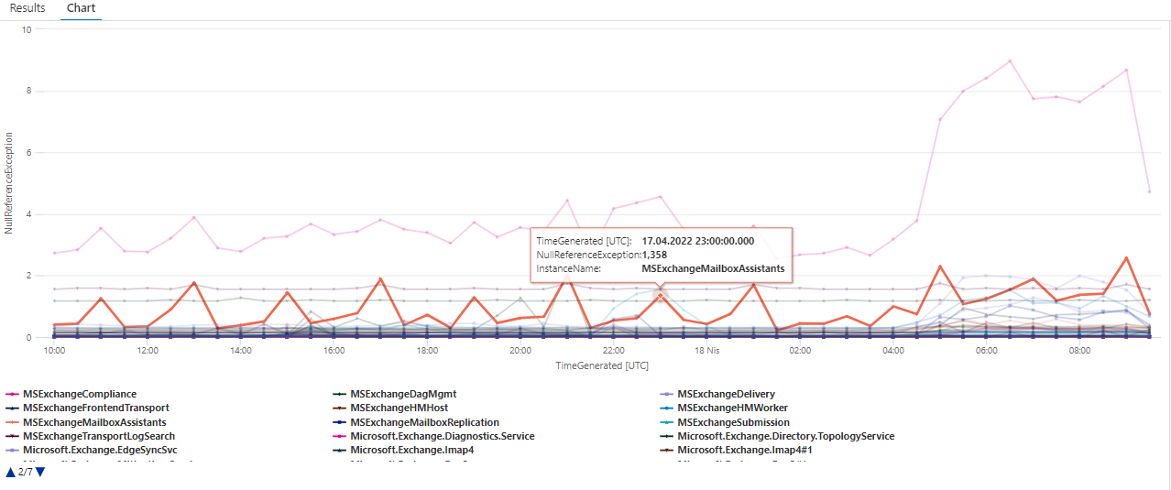Go to previous legend page arrow

pyautogui.click(x=10, y=472)
